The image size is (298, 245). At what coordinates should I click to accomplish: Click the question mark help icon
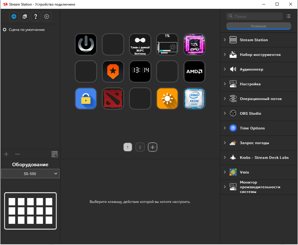pyautogui.click(x=35, y=16)
